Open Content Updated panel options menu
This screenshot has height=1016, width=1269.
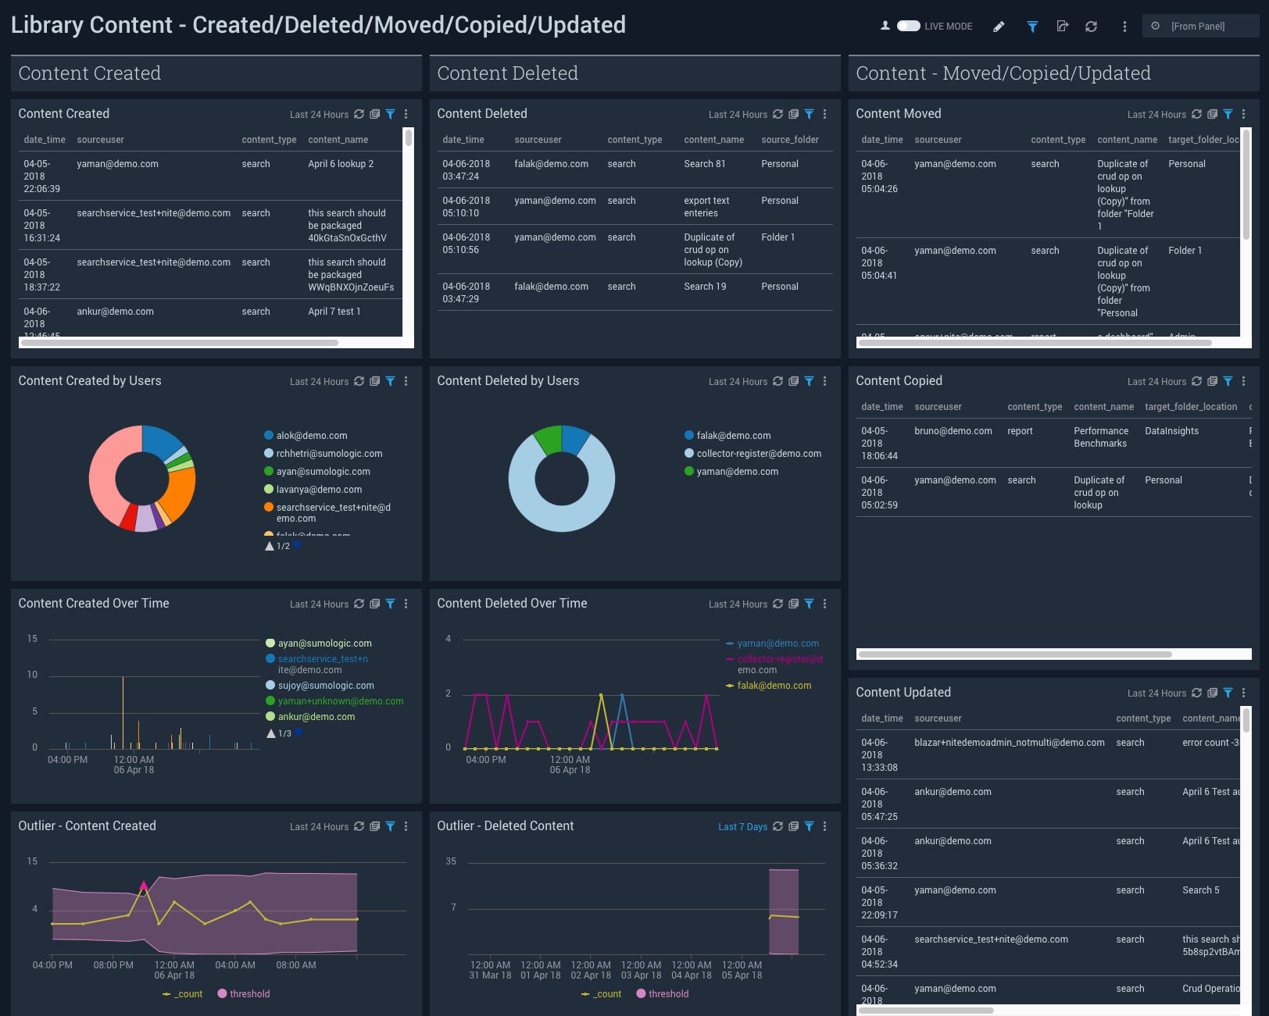(1243, 693)
